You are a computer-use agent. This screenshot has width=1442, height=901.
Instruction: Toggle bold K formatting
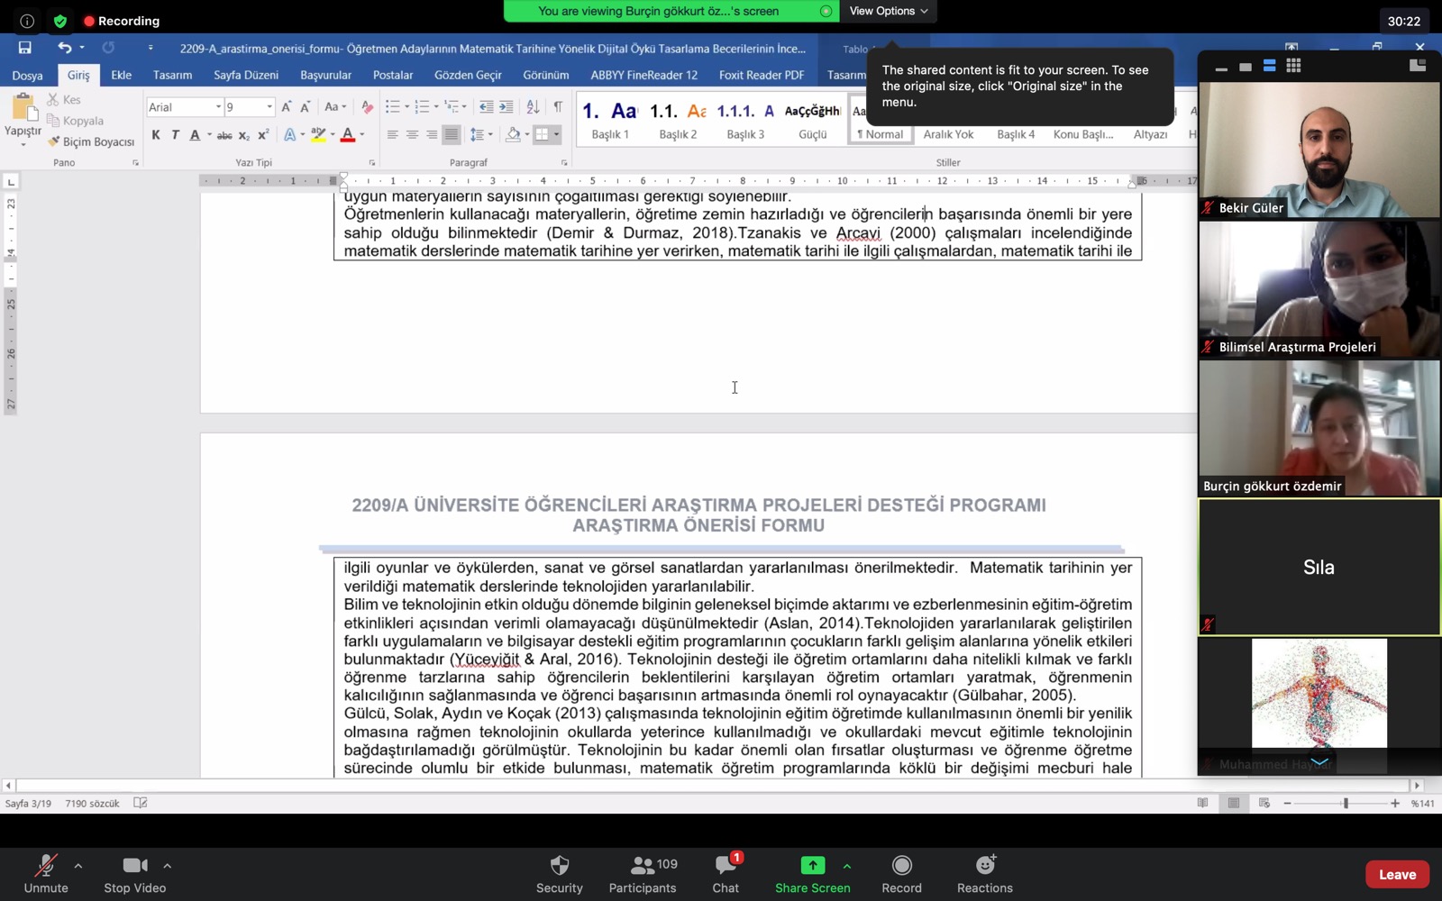click(x=156, y=135)
